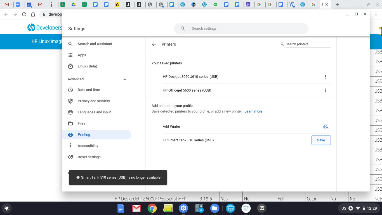Close the current browser tab
The height and width of the screenshot is (215, 382).
(x=327, y=4)
